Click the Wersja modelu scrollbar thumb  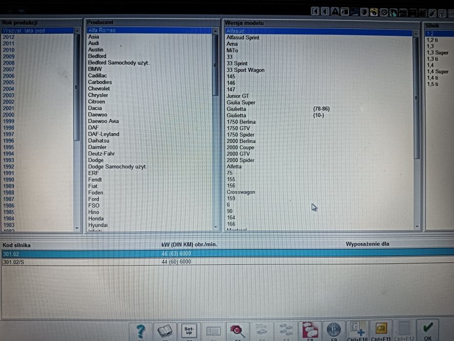click(x=416, y=98)
